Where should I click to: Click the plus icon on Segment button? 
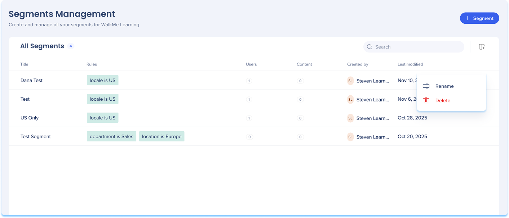[468, 18]
